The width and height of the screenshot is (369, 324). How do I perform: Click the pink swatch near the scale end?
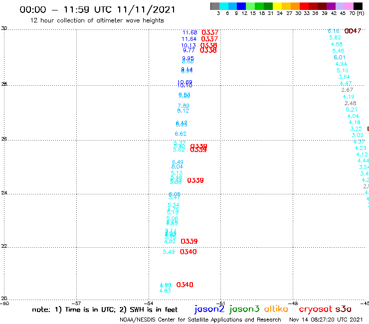tap(349, 6)
